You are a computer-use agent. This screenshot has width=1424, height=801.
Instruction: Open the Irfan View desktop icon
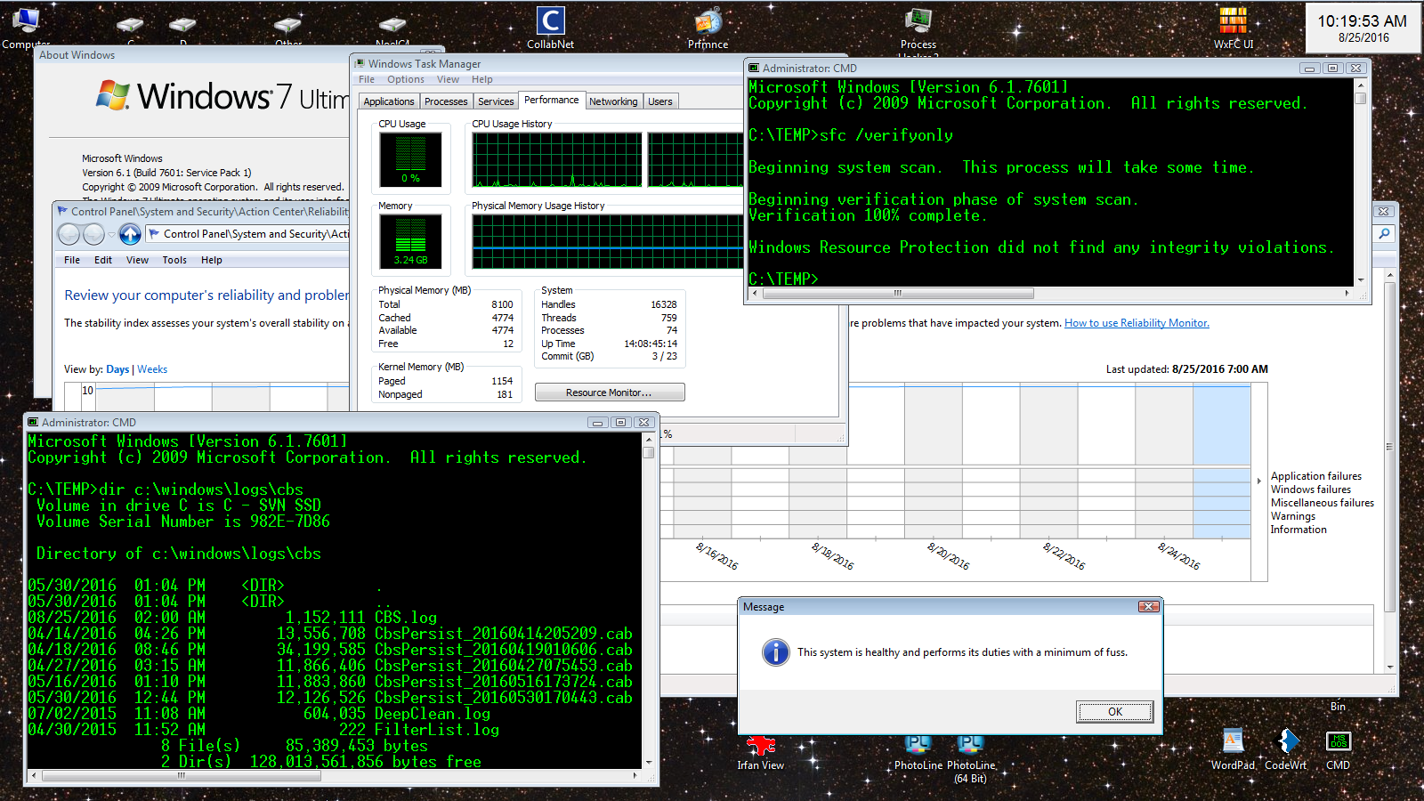(x=760, y=753)
